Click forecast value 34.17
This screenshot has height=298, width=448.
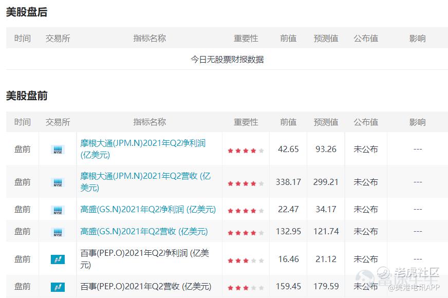pos(326,210)
